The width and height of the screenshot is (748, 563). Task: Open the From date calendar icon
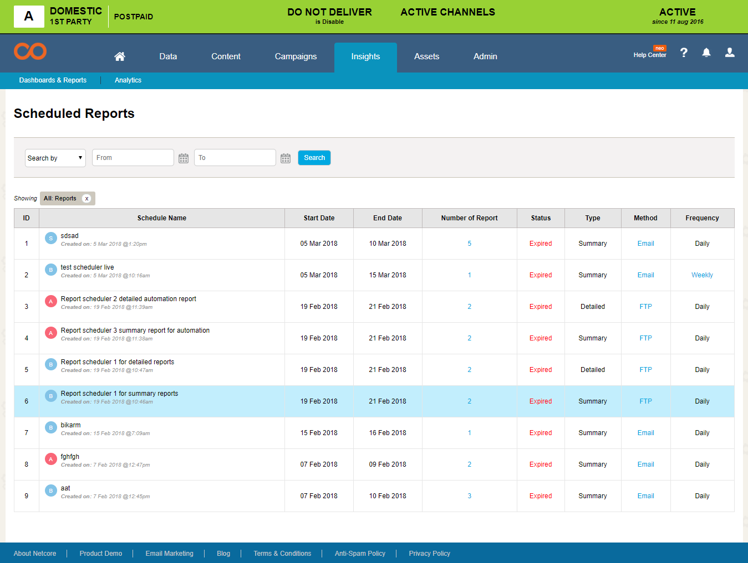point(184,158)
